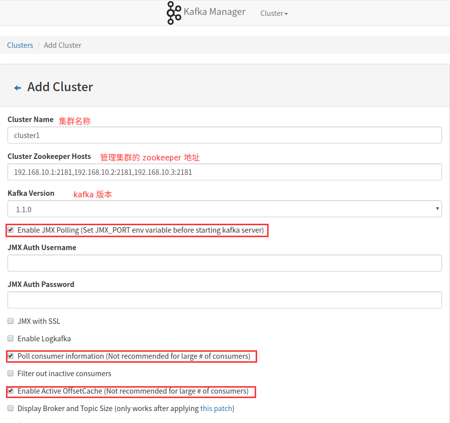
Task: Click the JMX Auth Username input field
Action: click(x=224, y=263)
